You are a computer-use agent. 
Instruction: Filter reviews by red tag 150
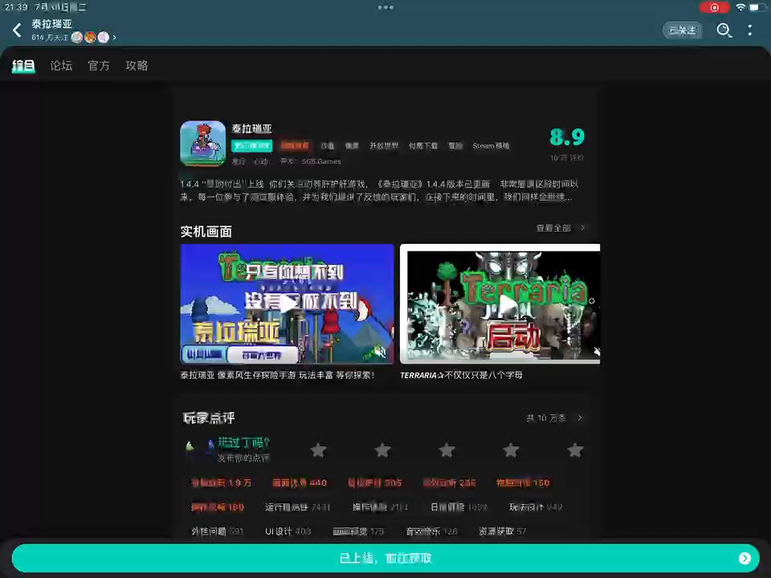point(523,482)
